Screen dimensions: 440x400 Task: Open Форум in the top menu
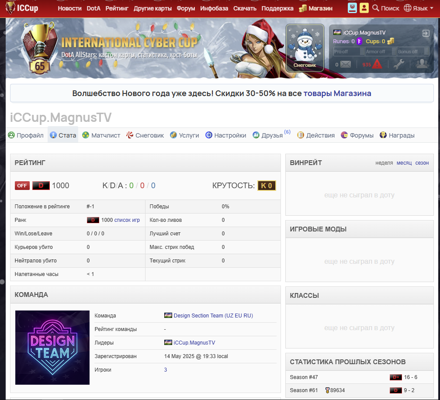click(186, 8)
